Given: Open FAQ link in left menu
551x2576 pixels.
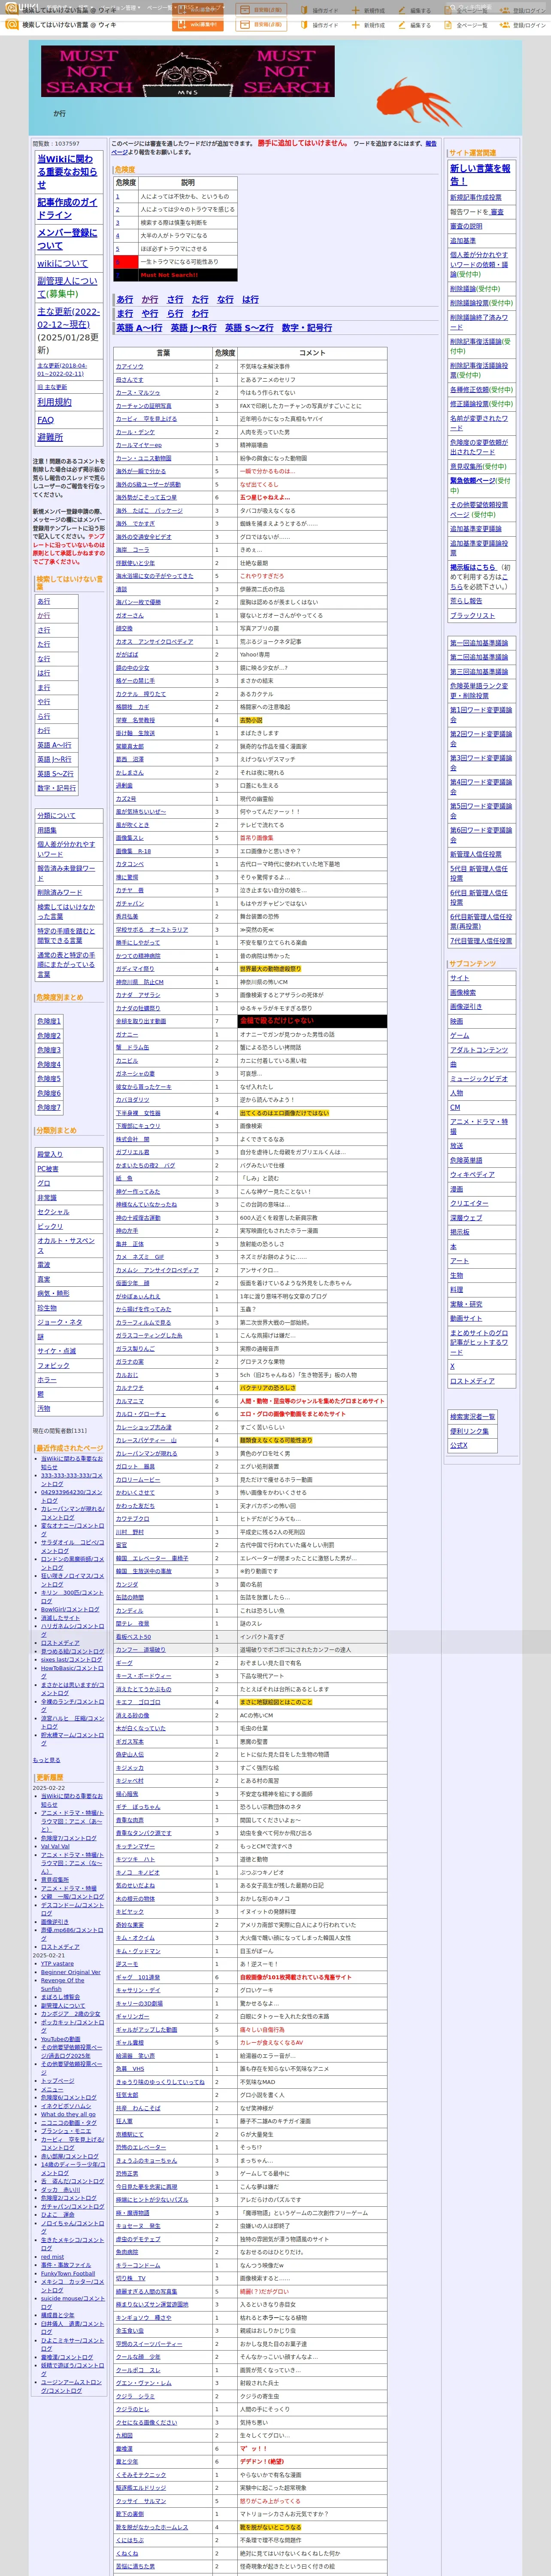Looking at the screenshot, I should [45, 419].
